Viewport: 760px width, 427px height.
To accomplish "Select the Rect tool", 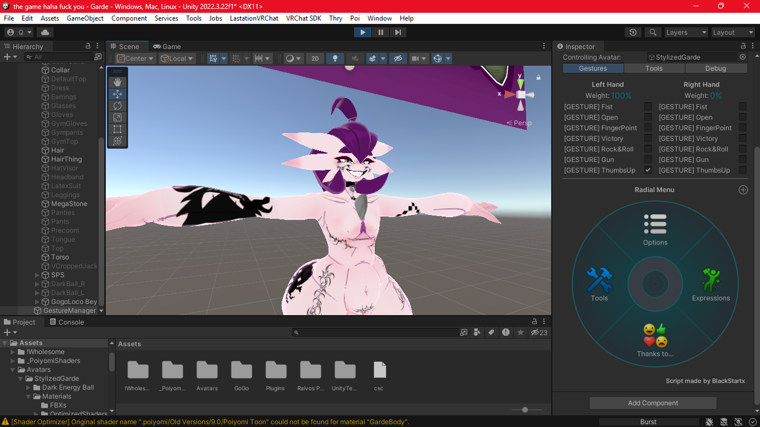I will pyautogui.click(x=117, y=129).
